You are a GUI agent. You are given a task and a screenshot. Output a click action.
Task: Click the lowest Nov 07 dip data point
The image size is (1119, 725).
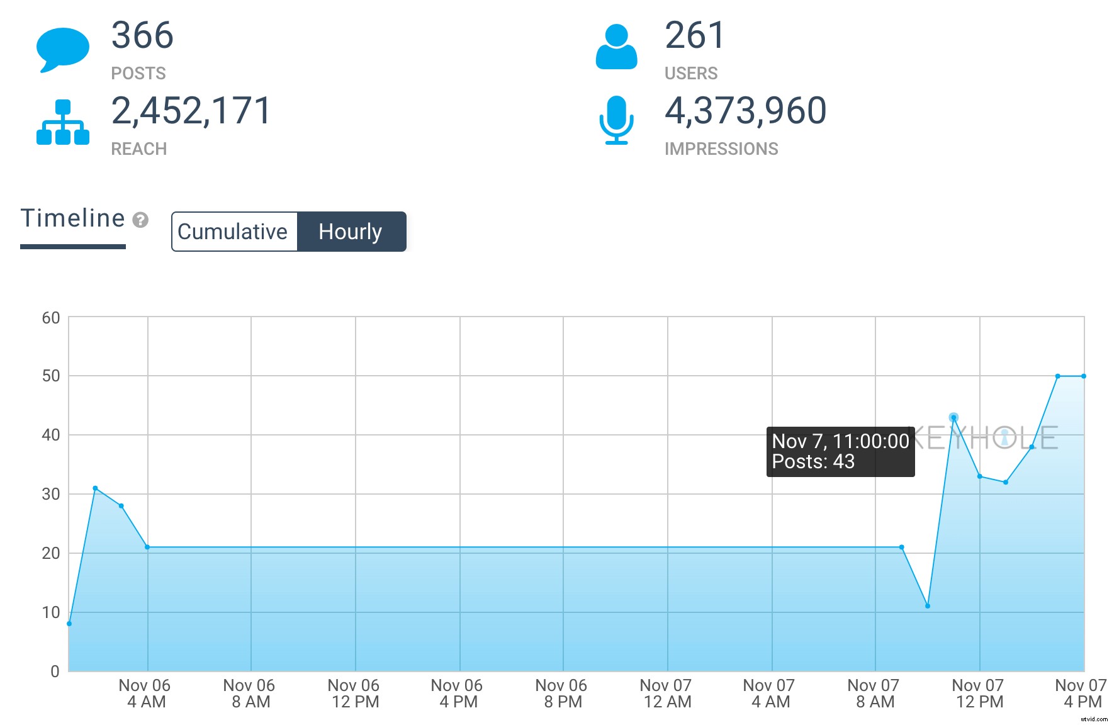point(928,606)
